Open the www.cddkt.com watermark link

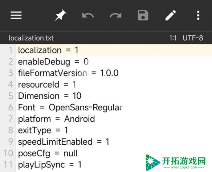184,167
